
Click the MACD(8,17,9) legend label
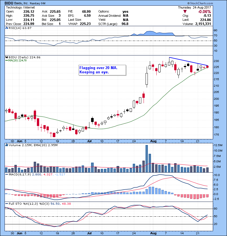tap(20, 175)
